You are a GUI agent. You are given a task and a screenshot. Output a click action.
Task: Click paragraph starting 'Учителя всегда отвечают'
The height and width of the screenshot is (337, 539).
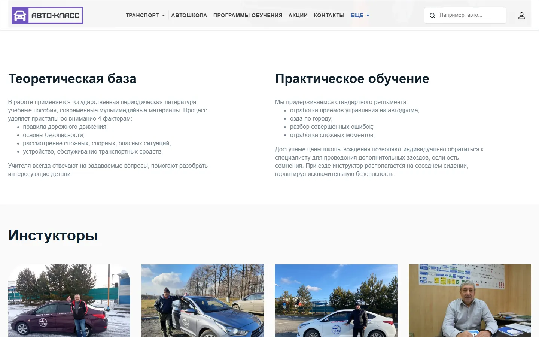pyautogui.click(x=108, y=170)
